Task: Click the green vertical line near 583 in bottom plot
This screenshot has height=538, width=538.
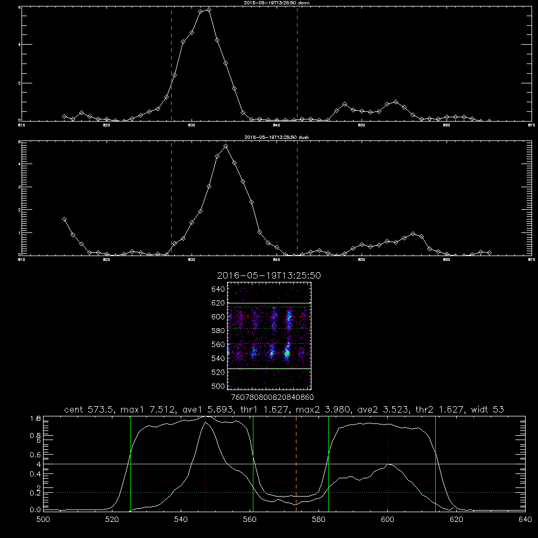Action: tap(328, 463)
